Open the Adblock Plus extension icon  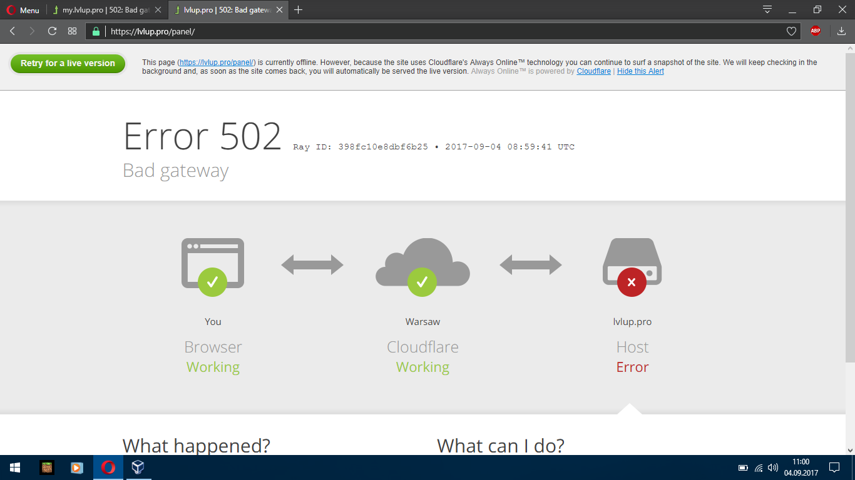pyautogui.click(x=815, y=31)
